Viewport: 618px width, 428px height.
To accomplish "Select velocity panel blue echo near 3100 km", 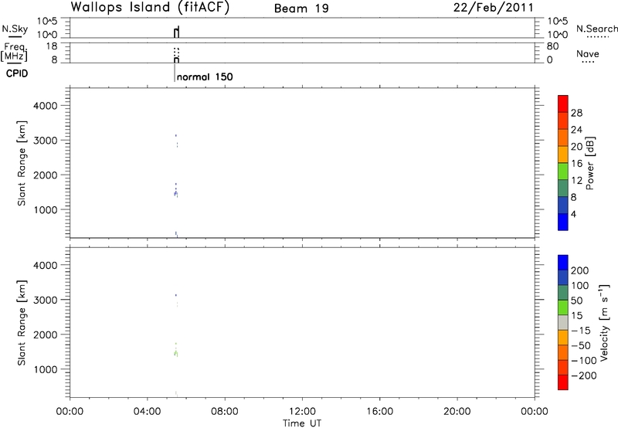I will pyautogui.click(x=176, y=295).
